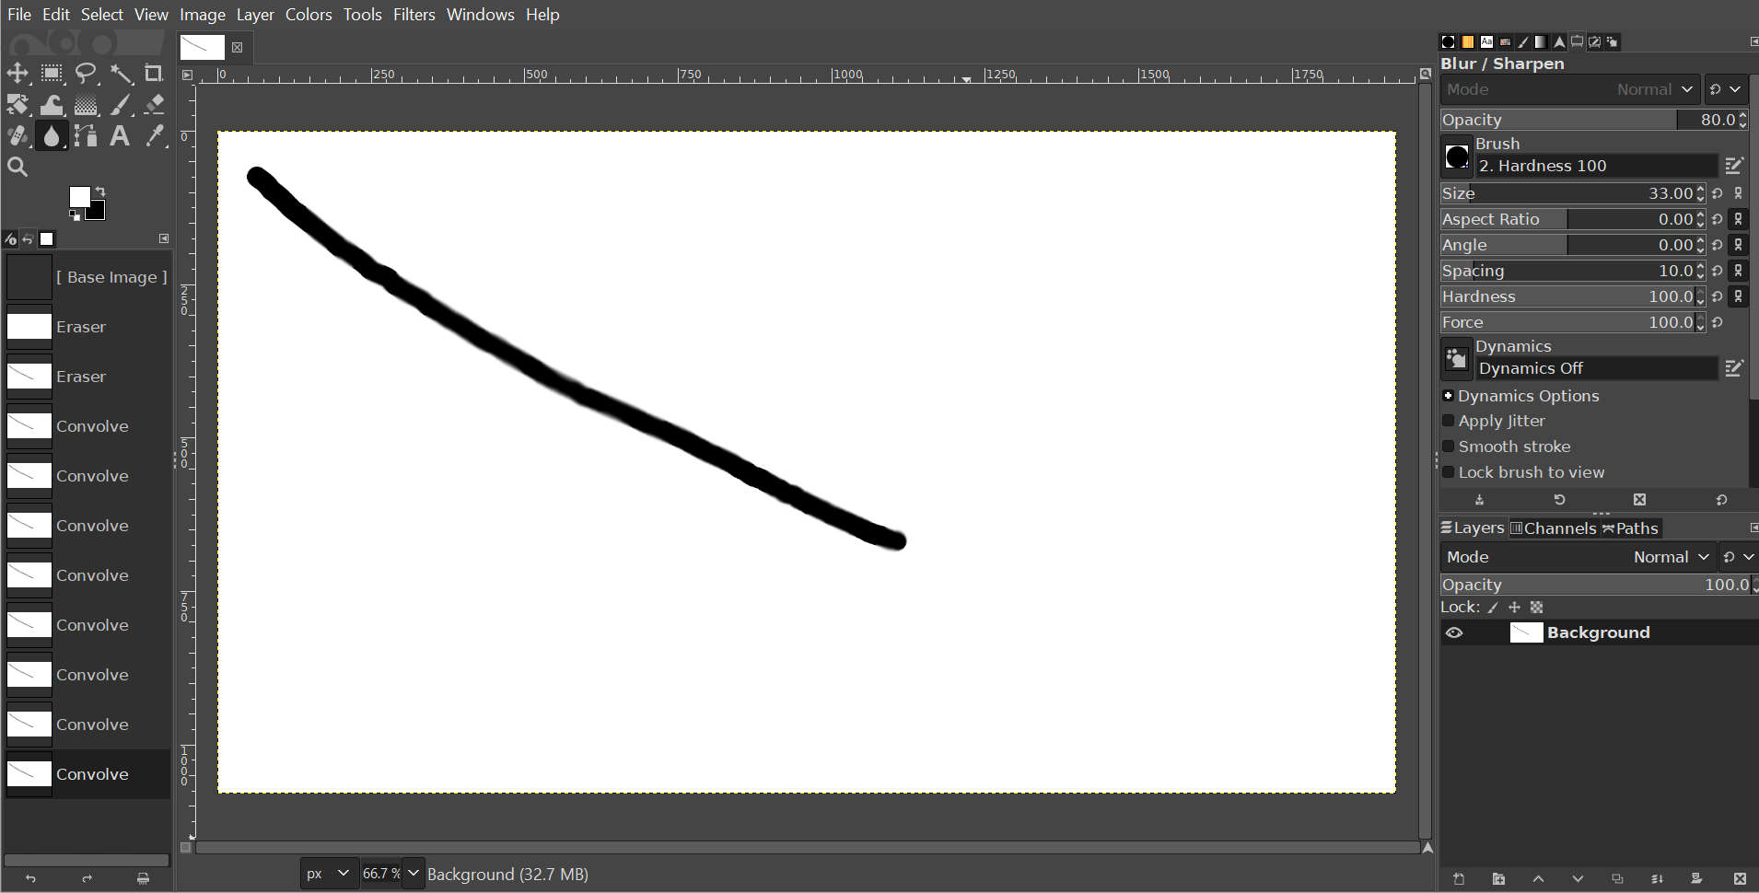
Task: Select the Paths tool
Action: pos(86,136)
